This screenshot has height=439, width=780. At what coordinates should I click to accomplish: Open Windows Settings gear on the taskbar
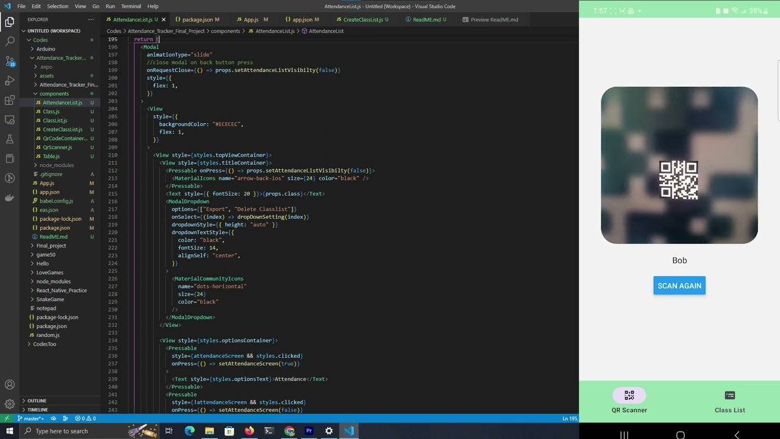click(329, 431)
